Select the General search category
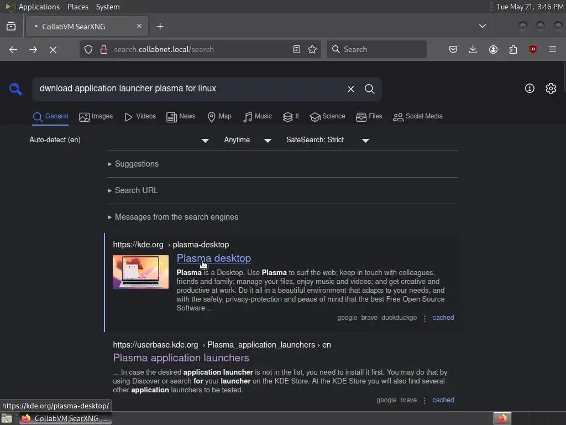Viewport: 566px width, 425px height. (x=50, y=116)
